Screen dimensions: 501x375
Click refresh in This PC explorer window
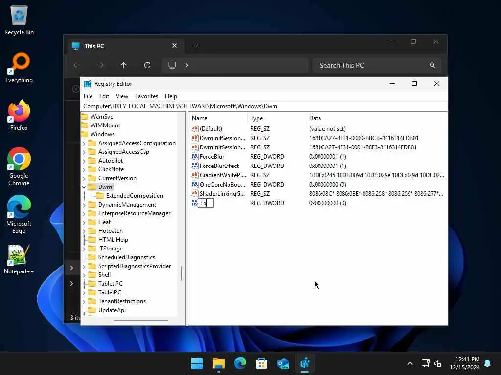(147, 65)
